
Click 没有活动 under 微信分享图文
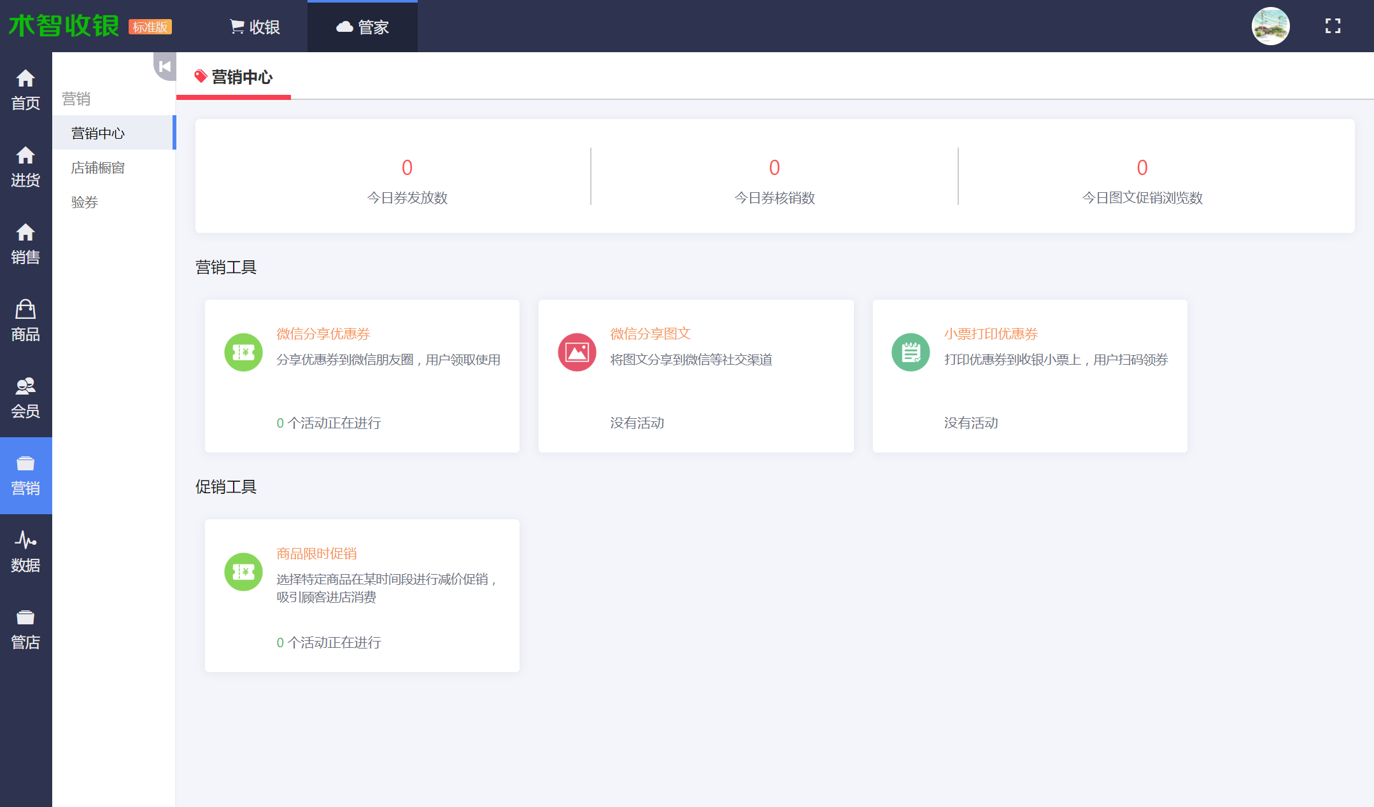pyautogui.click(x=637, y=423)
